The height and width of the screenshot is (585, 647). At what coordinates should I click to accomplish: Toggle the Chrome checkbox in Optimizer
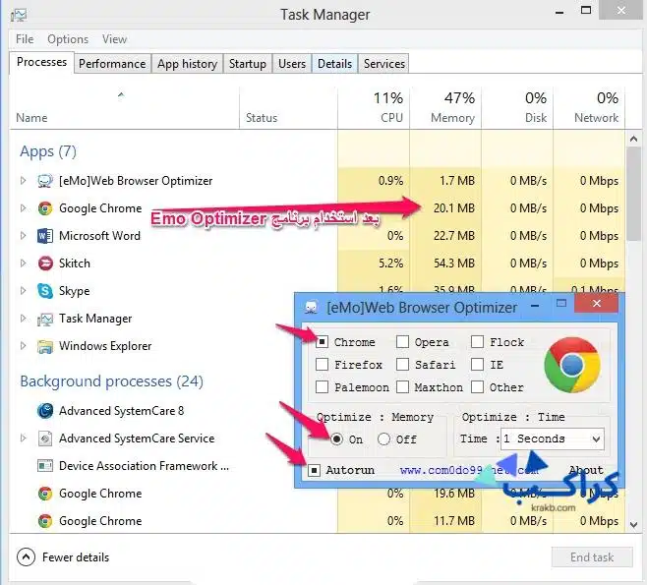[322, 341]
